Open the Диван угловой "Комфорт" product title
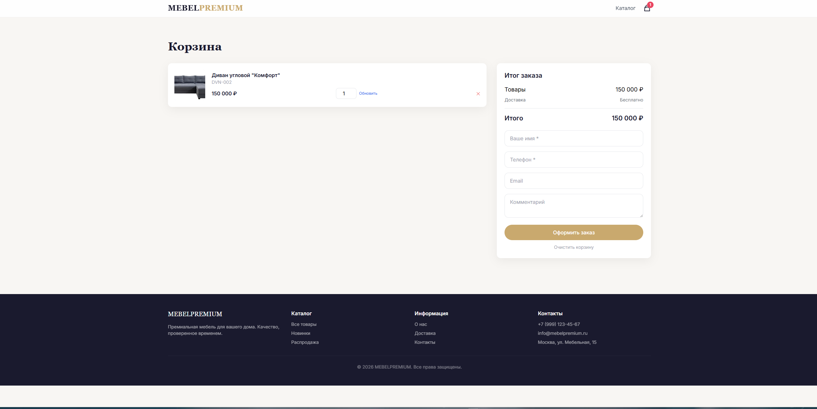817x409 pixels. click(246, 75)
